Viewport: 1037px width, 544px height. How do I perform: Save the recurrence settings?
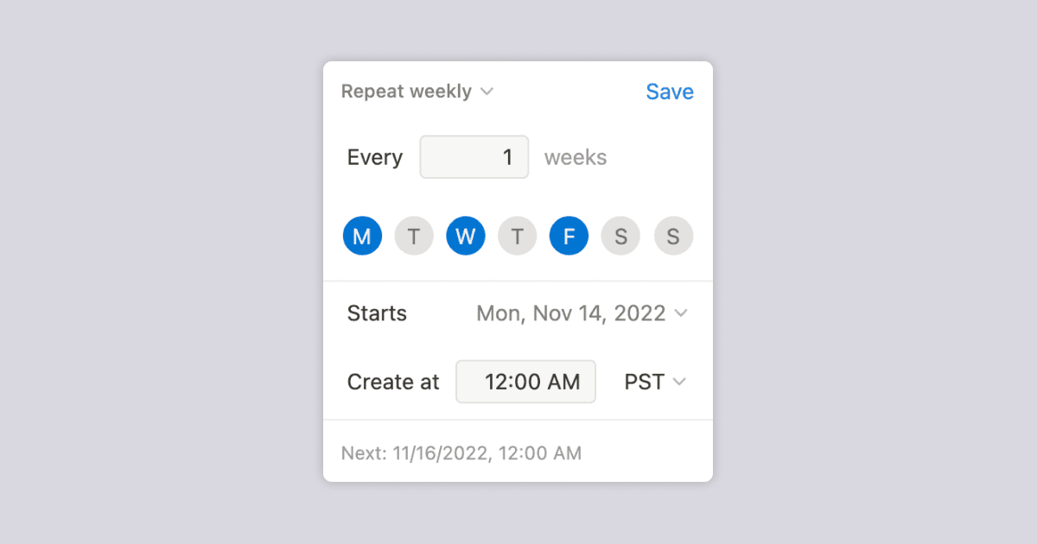670,91
